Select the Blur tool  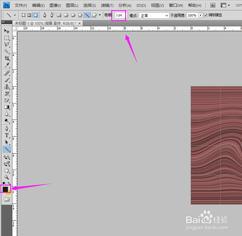click(x=6, y=114)
